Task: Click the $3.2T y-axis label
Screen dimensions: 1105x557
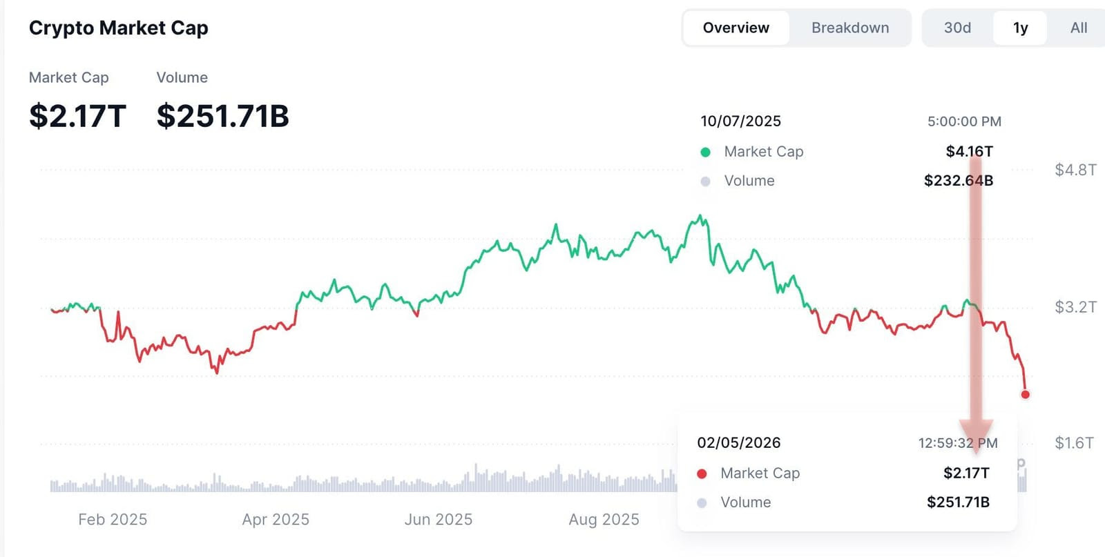Action: pos(1075,306)
